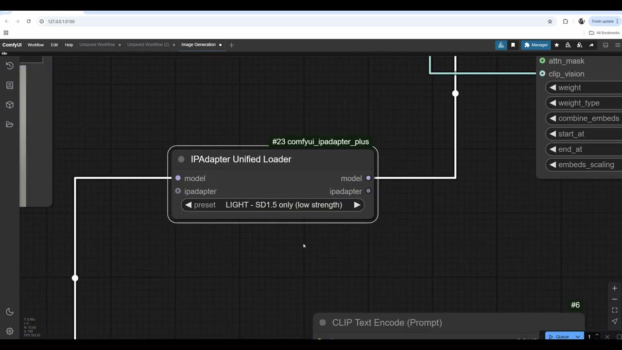The image size is (622, 350).
Task: Open the Model Library cube icon
Action: [x=10, y=105]
